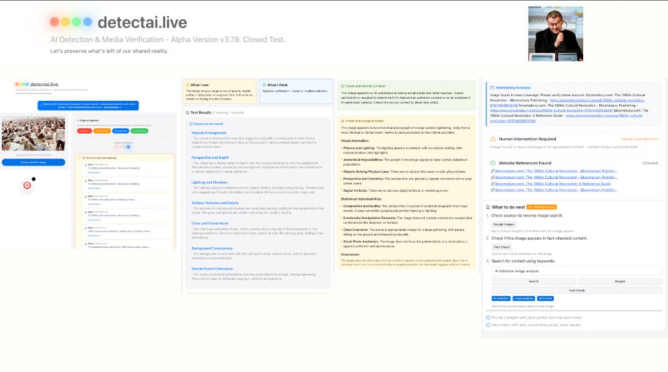
Task: Click the Surface Textures and Details heading
Action: [x=215, y=203]
